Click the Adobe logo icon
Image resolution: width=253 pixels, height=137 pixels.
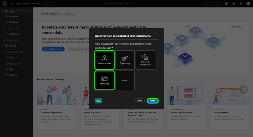(12, 4)
